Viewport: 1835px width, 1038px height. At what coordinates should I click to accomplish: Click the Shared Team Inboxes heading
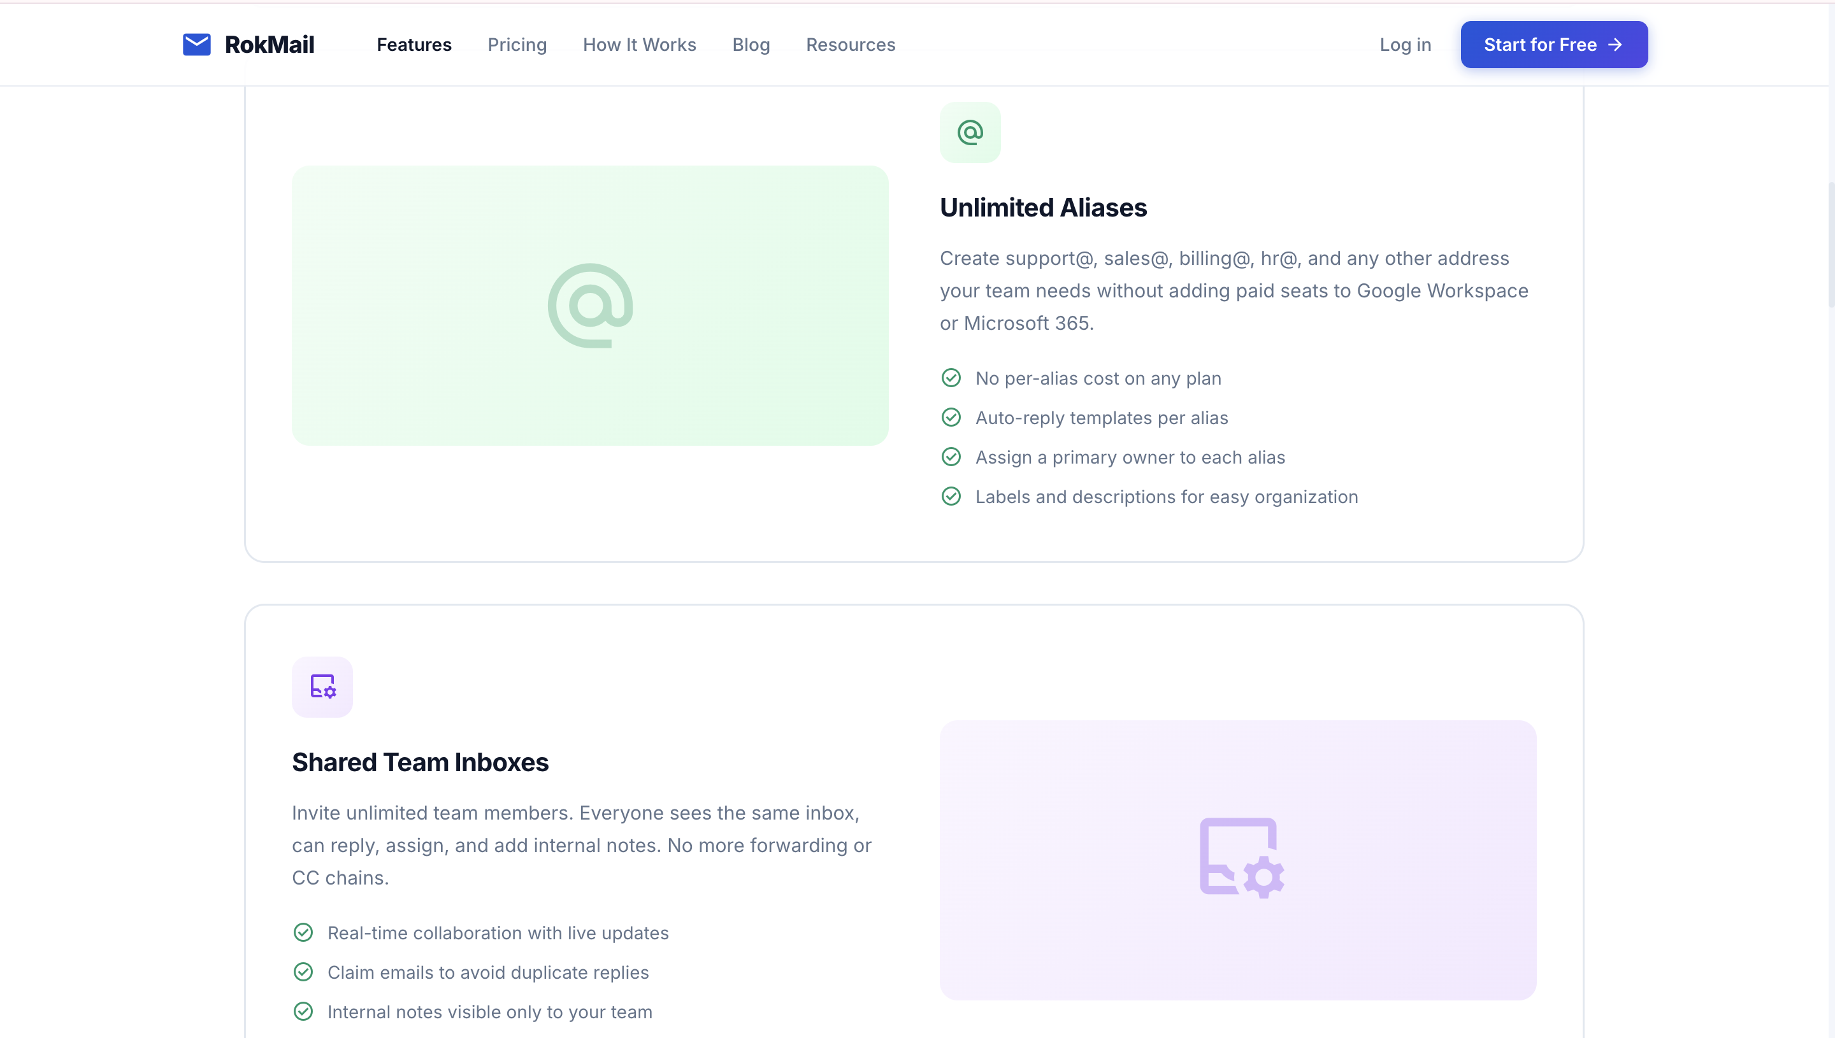point(420,762)
